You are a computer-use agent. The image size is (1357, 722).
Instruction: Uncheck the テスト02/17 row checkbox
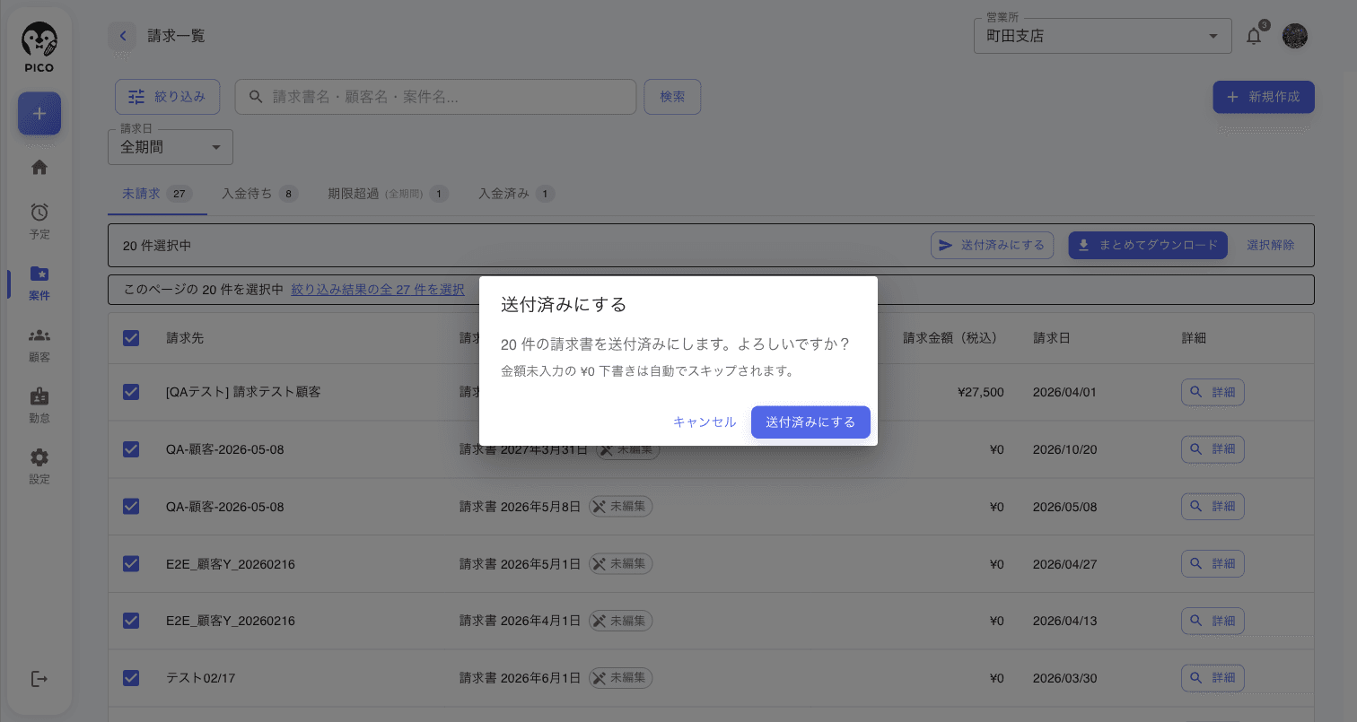[x=131, y=678]
